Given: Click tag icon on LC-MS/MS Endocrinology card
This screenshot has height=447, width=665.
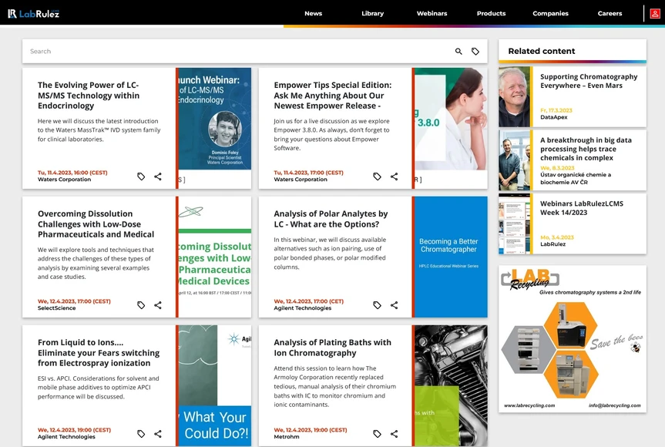Looking at the screenshot, I should point(141,176).
